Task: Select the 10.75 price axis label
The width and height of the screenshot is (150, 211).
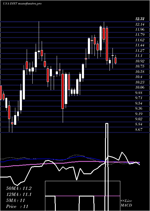Action: click(140, 66)
